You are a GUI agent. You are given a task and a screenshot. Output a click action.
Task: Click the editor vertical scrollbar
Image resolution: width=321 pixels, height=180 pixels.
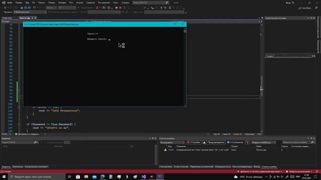[262, 77]
